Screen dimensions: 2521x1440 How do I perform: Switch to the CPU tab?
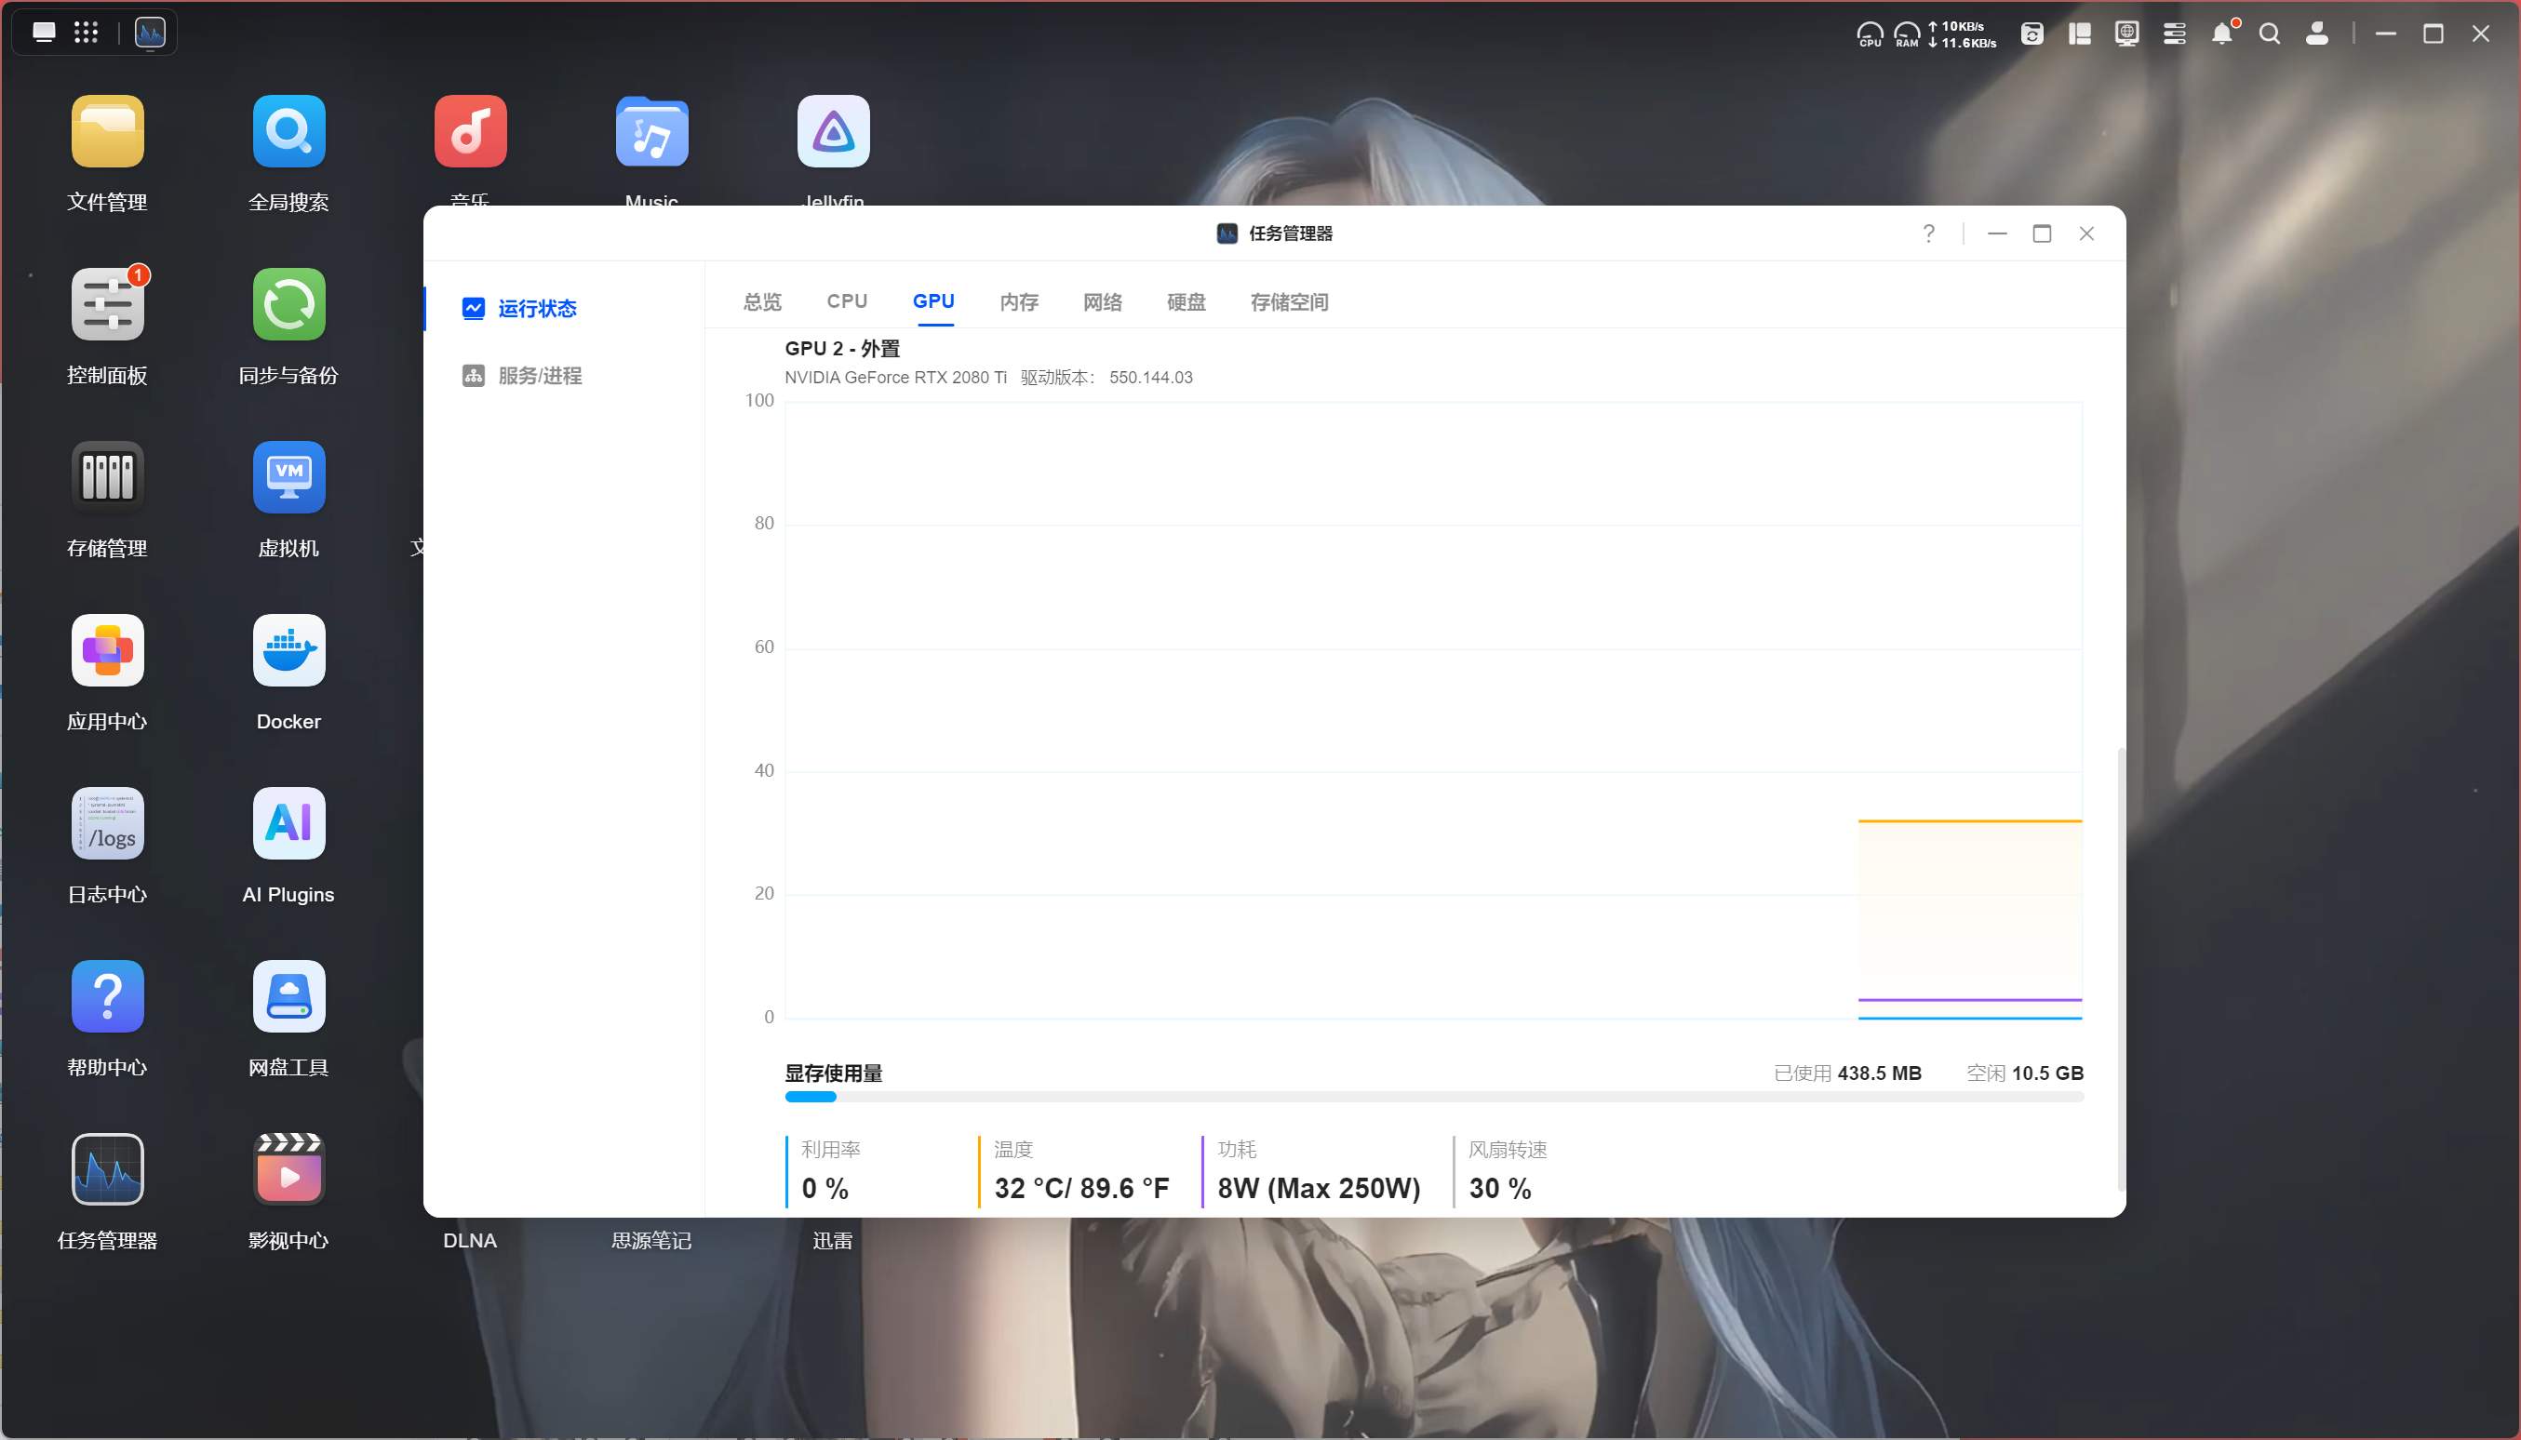pos(847,301)
